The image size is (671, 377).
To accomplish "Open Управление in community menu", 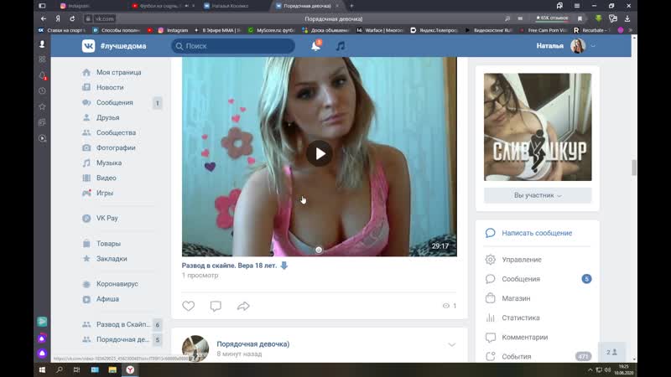I will click(x=521, y=260).
